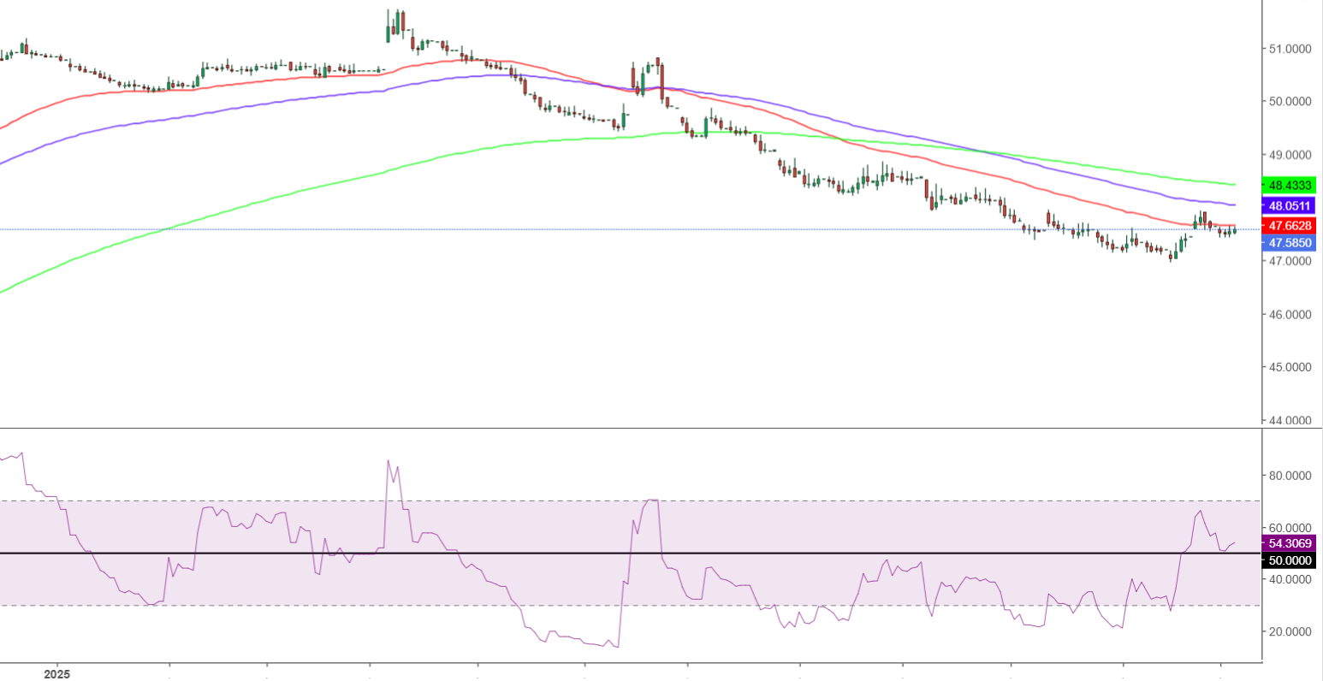This screenshot has height=681, width=1323.
Task: Click the 45.0000 price axis tick
Action: (1290, 367)
